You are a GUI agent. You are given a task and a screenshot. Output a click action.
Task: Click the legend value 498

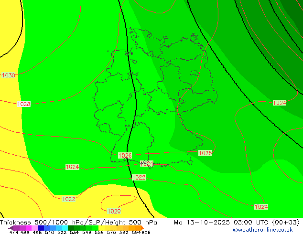[x=37, y=232]
